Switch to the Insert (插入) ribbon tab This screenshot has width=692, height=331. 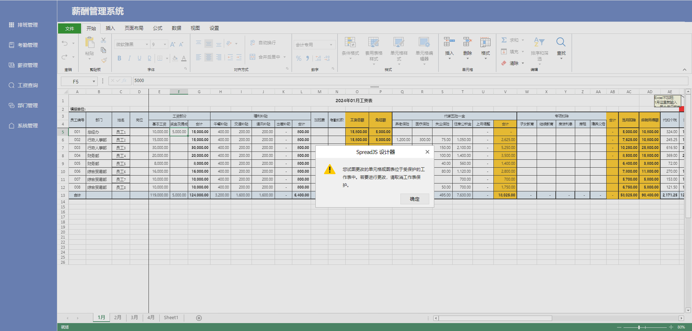pyautogui.click(x=110, y=28)
